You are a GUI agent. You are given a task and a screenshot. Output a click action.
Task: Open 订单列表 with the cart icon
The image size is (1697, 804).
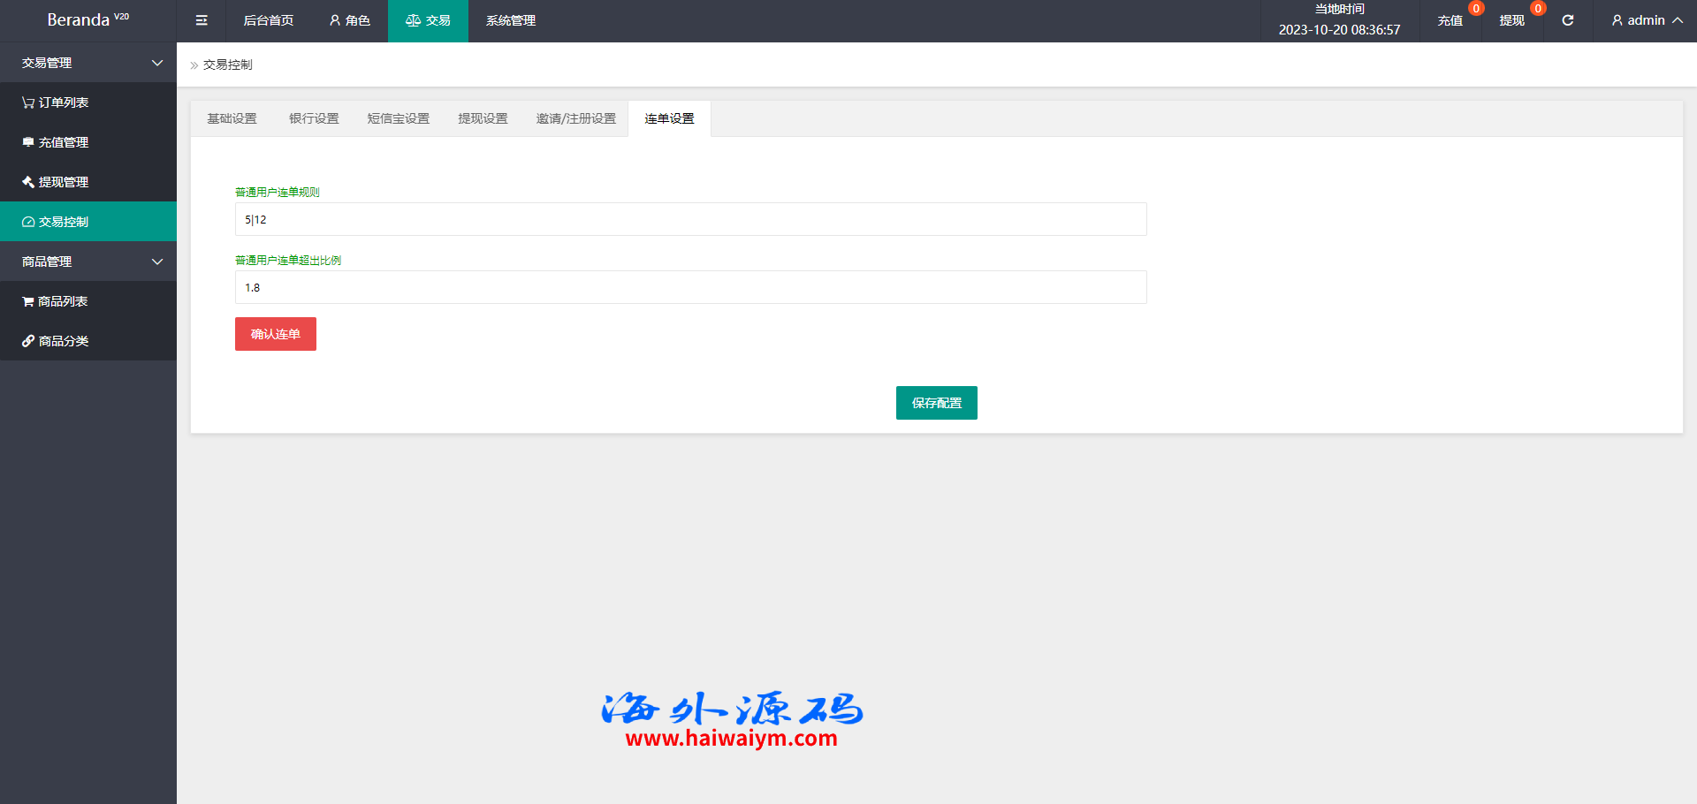pyautogui.click(x=56, y=102)
